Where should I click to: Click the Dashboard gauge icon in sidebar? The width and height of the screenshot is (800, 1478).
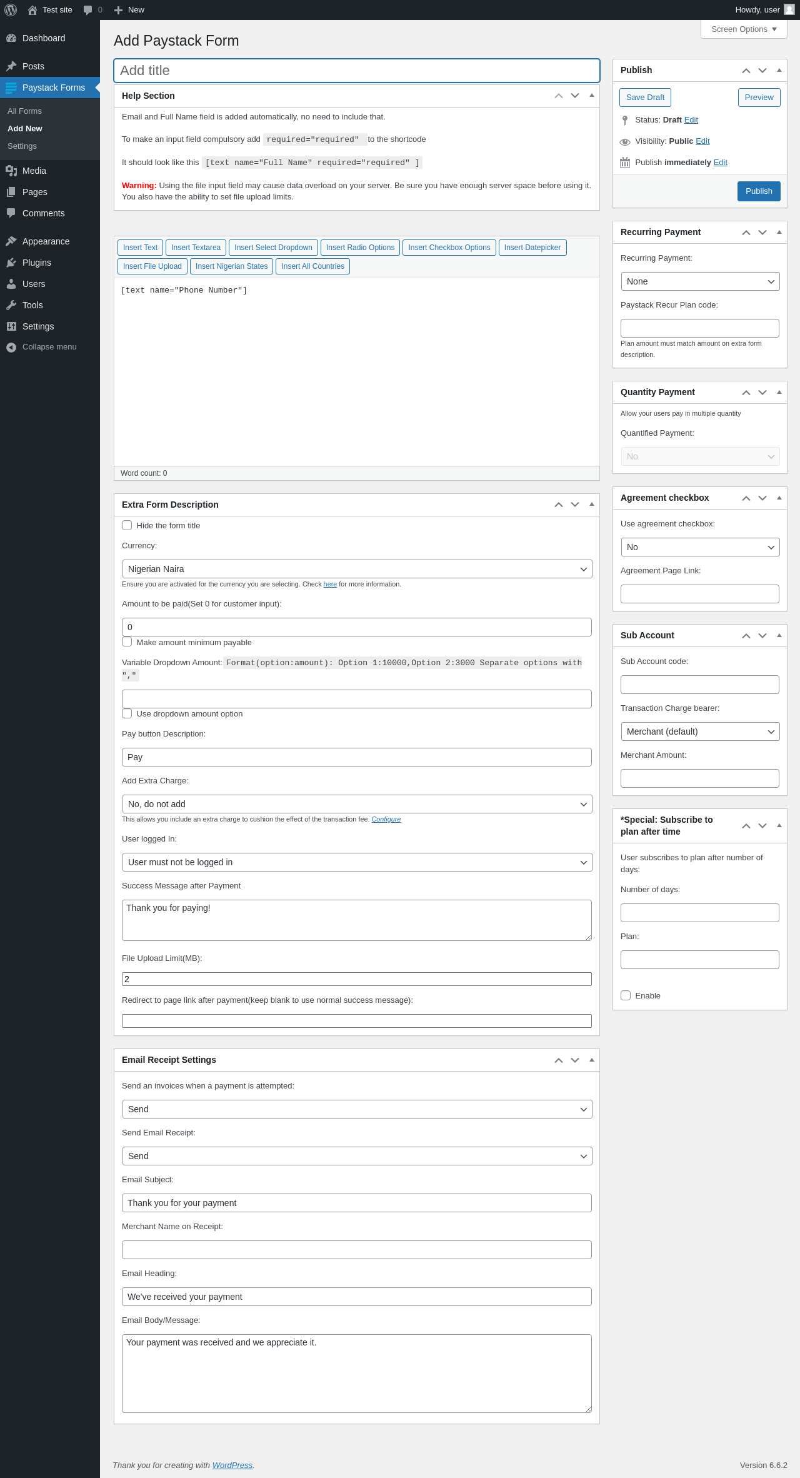click(x=11, y=38)
